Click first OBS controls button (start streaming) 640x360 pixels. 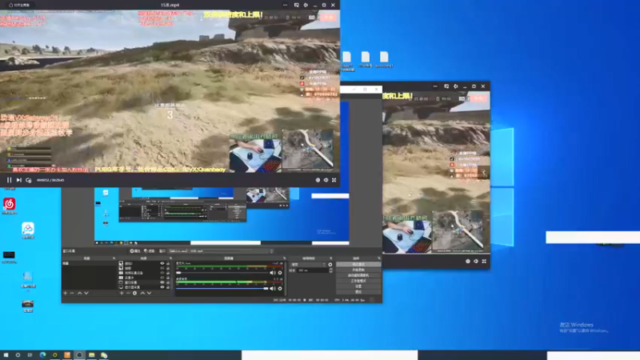click(x=358, y=265)
